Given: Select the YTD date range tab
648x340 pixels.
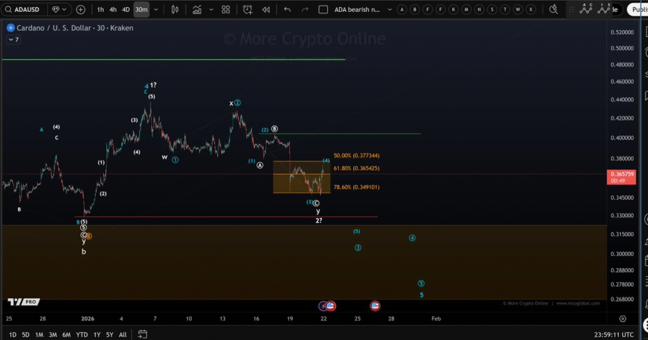Looking at the screenshot, I should coord(82,334).
